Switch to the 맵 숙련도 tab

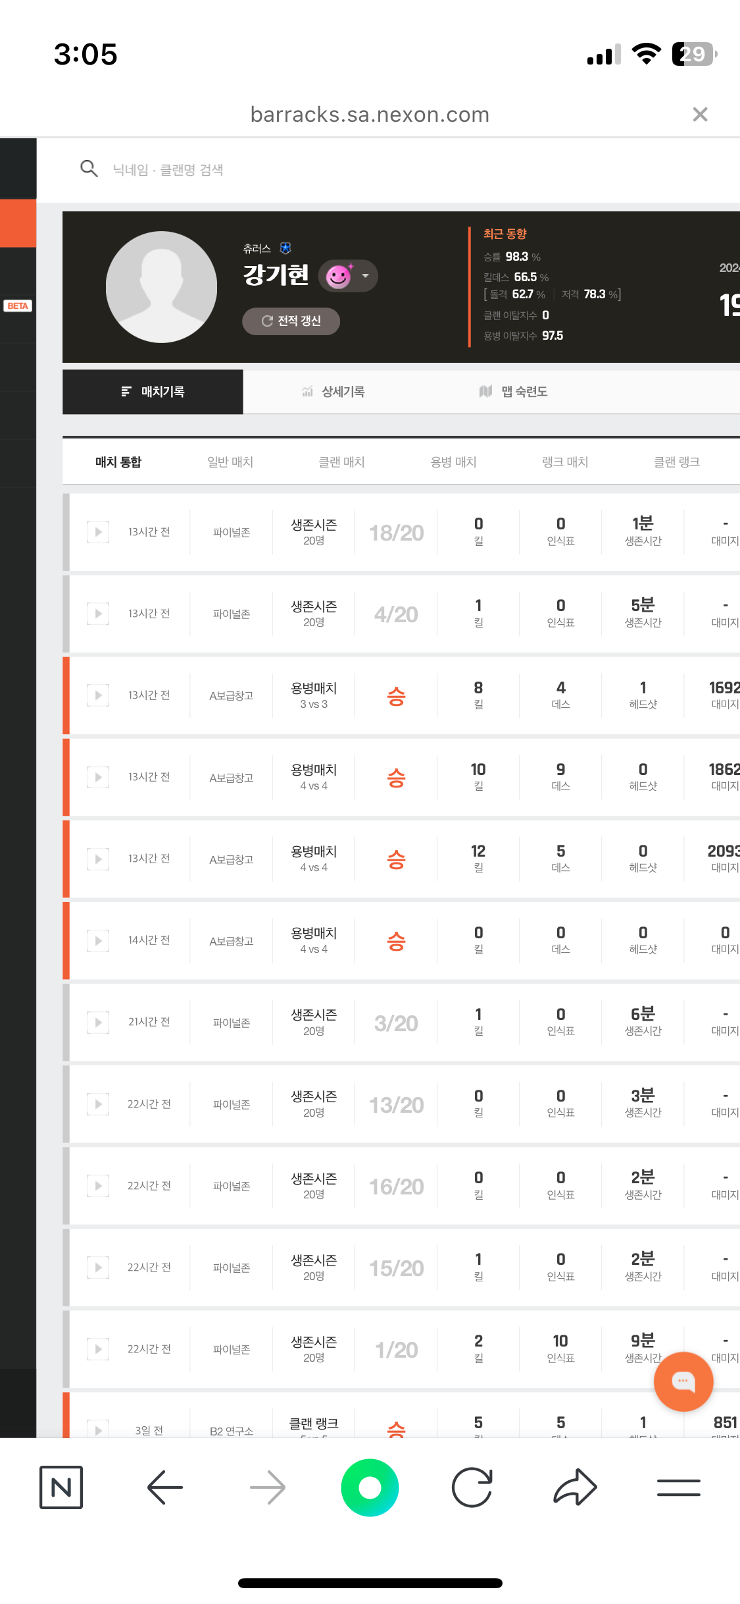click(514, 392)
